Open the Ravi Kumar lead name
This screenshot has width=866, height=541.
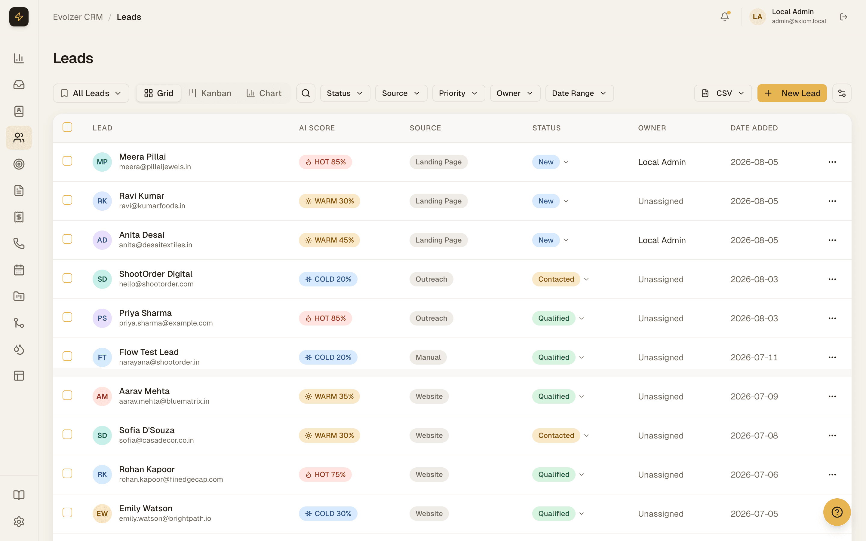(142, 196)
